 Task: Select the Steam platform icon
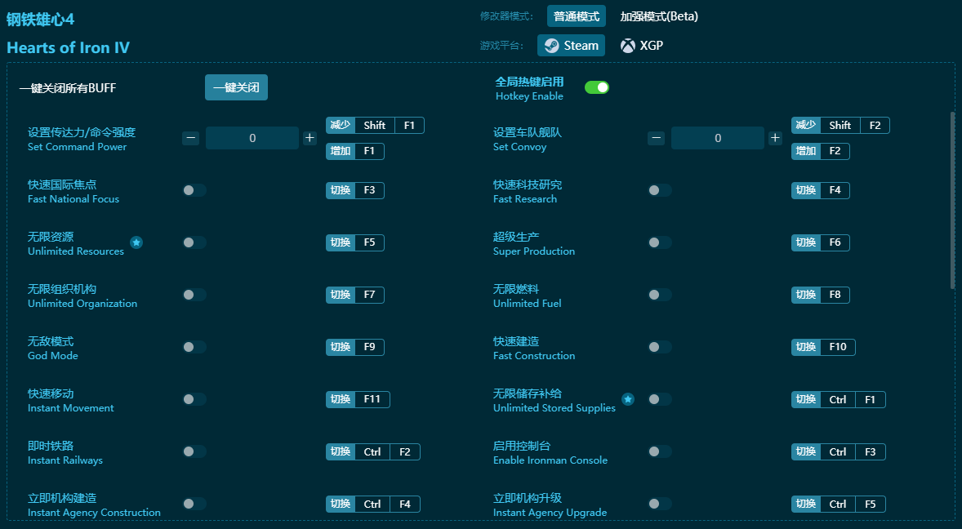pyautogui.click(x=552, y=46)
